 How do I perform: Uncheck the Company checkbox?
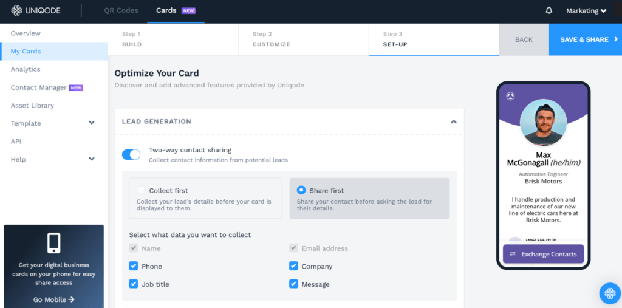tap(293, 266)
